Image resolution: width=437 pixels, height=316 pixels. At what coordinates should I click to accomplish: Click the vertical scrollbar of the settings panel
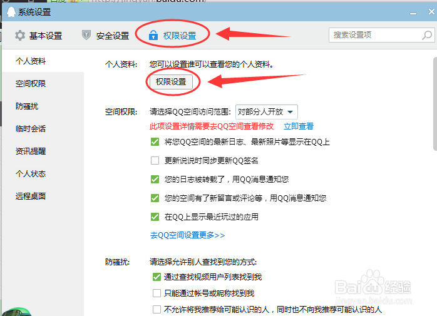tap(435, 104)
